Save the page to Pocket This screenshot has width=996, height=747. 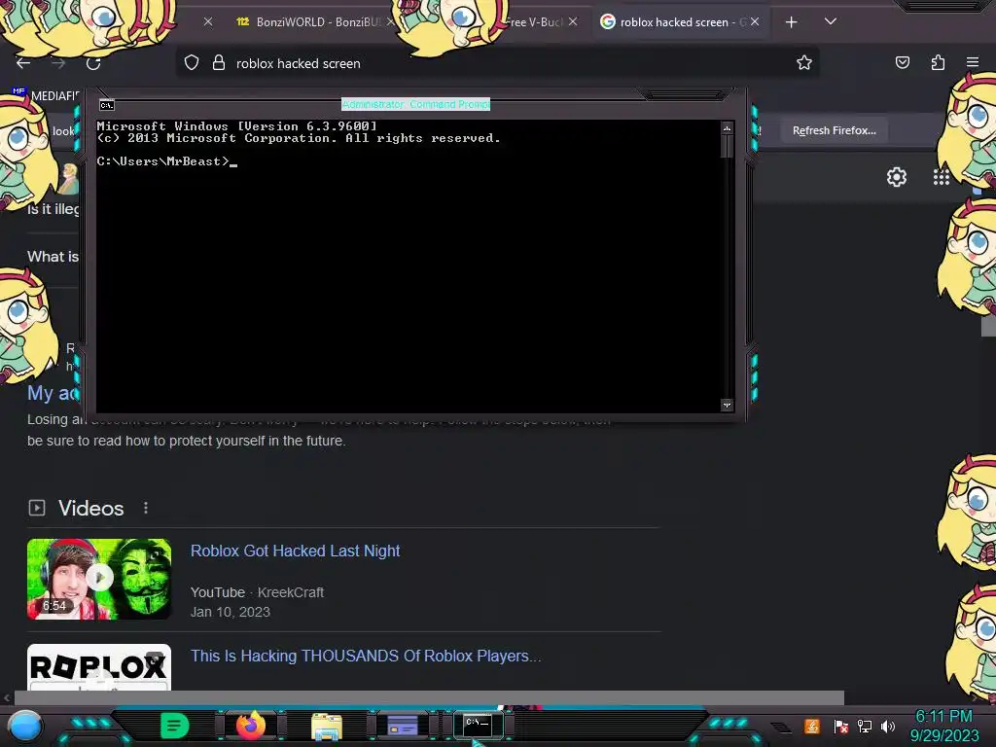tap(902, 62)
